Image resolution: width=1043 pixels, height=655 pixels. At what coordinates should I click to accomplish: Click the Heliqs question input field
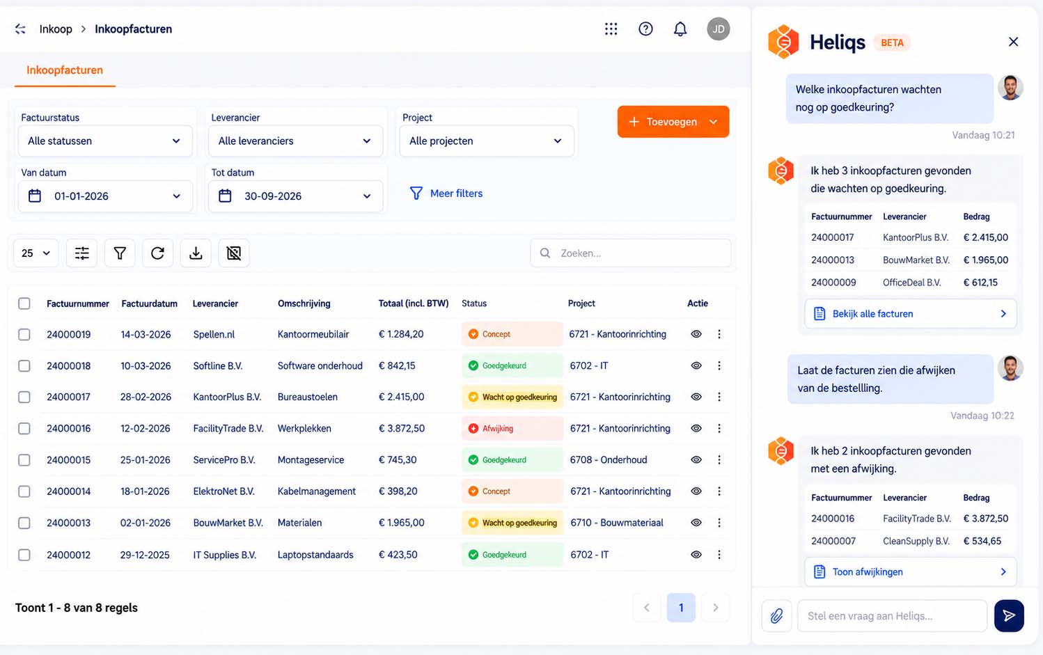892,616
